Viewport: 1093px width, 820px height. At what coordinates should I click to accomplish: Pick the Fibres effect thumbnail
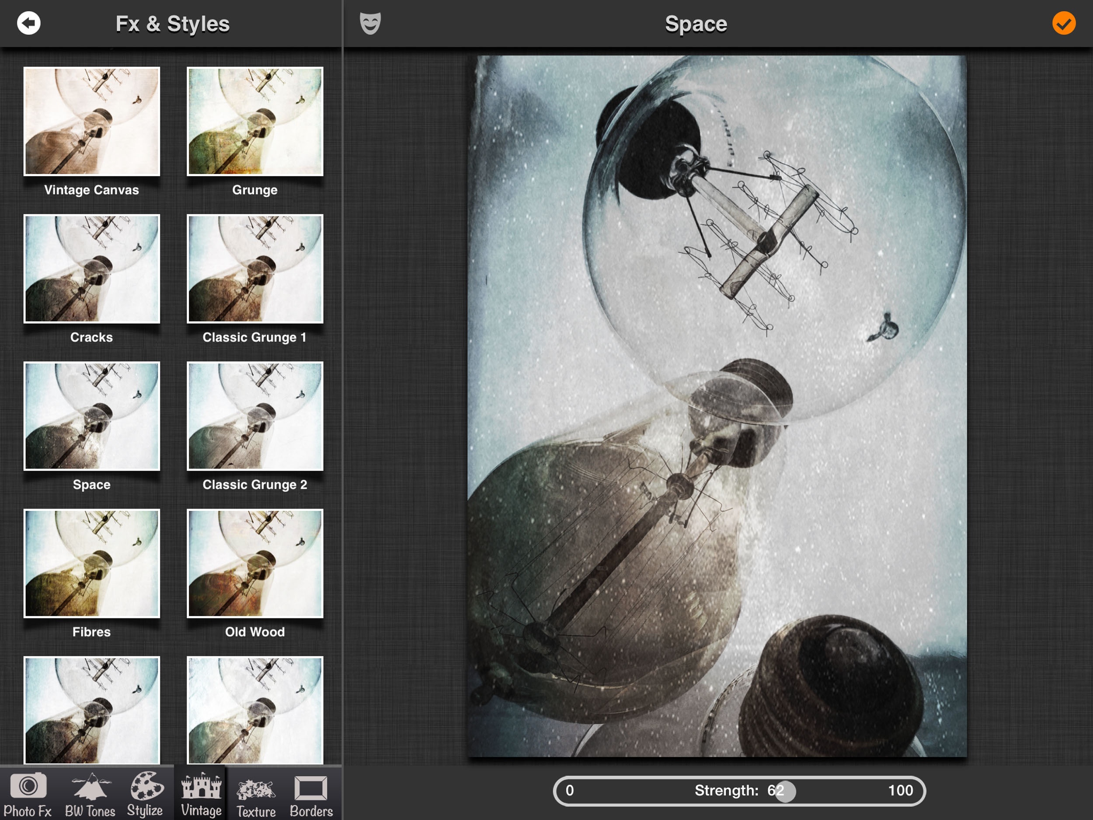(x=92, y=563)
